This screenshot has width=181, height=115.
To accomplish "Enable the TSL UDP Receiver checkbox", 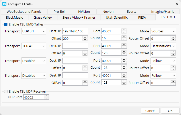I will (6, 91).
